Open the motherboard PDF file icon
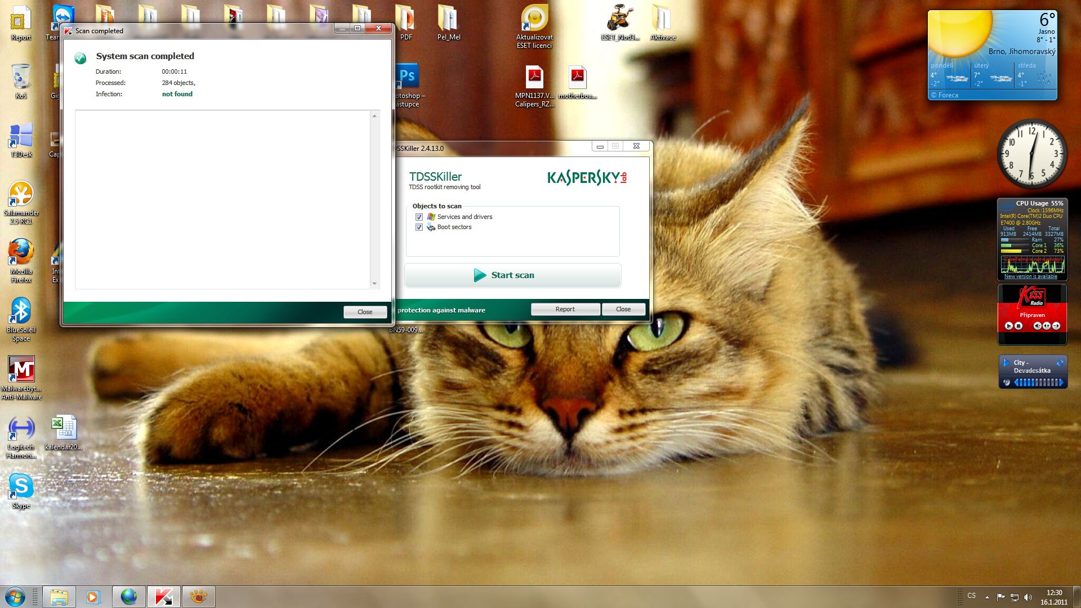Screen dimensions: 1081x608 click(x=577, y=78)
